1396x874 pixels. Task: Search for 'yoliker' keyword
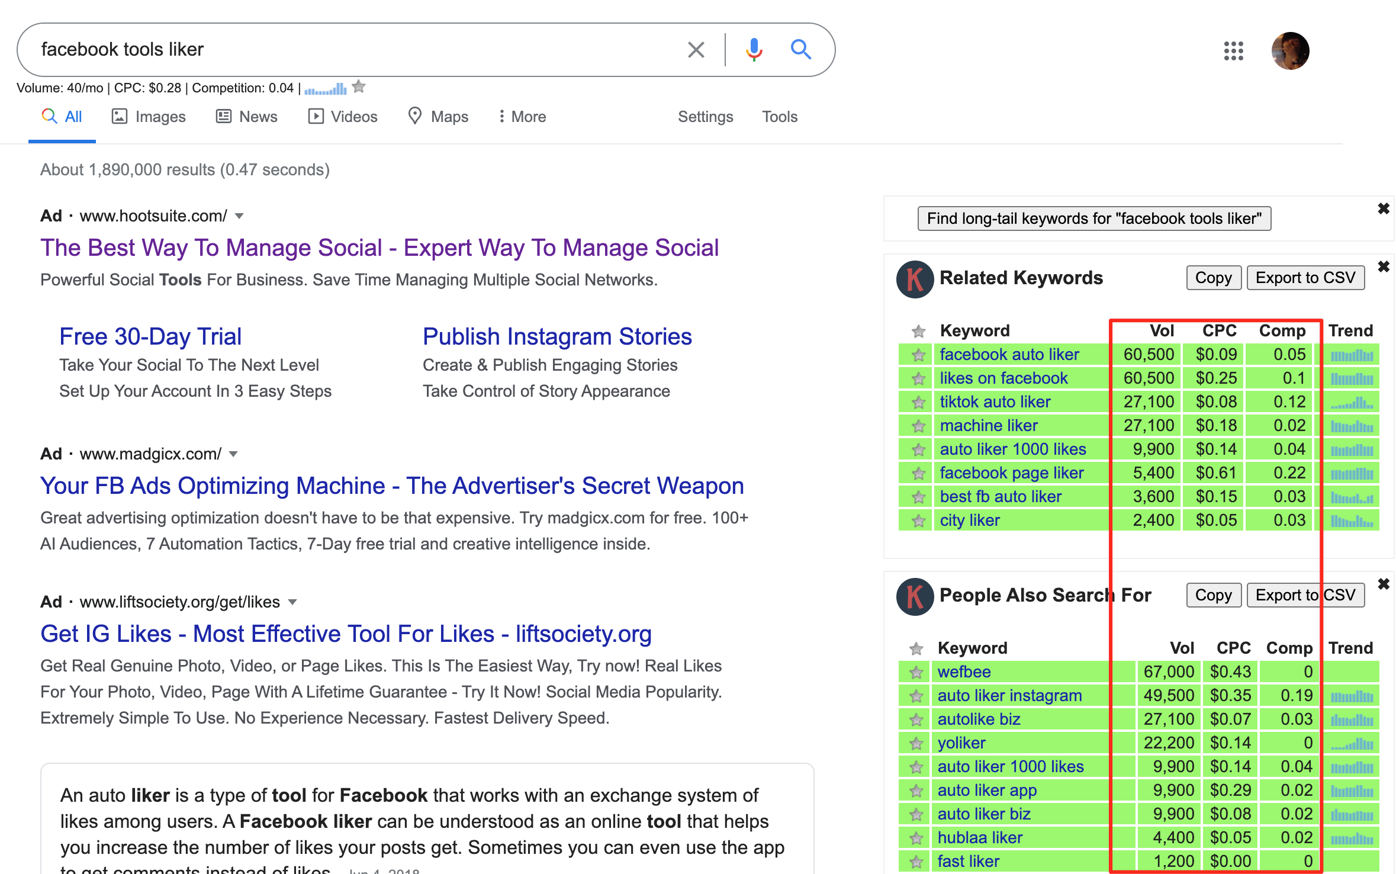pos(961,743)
